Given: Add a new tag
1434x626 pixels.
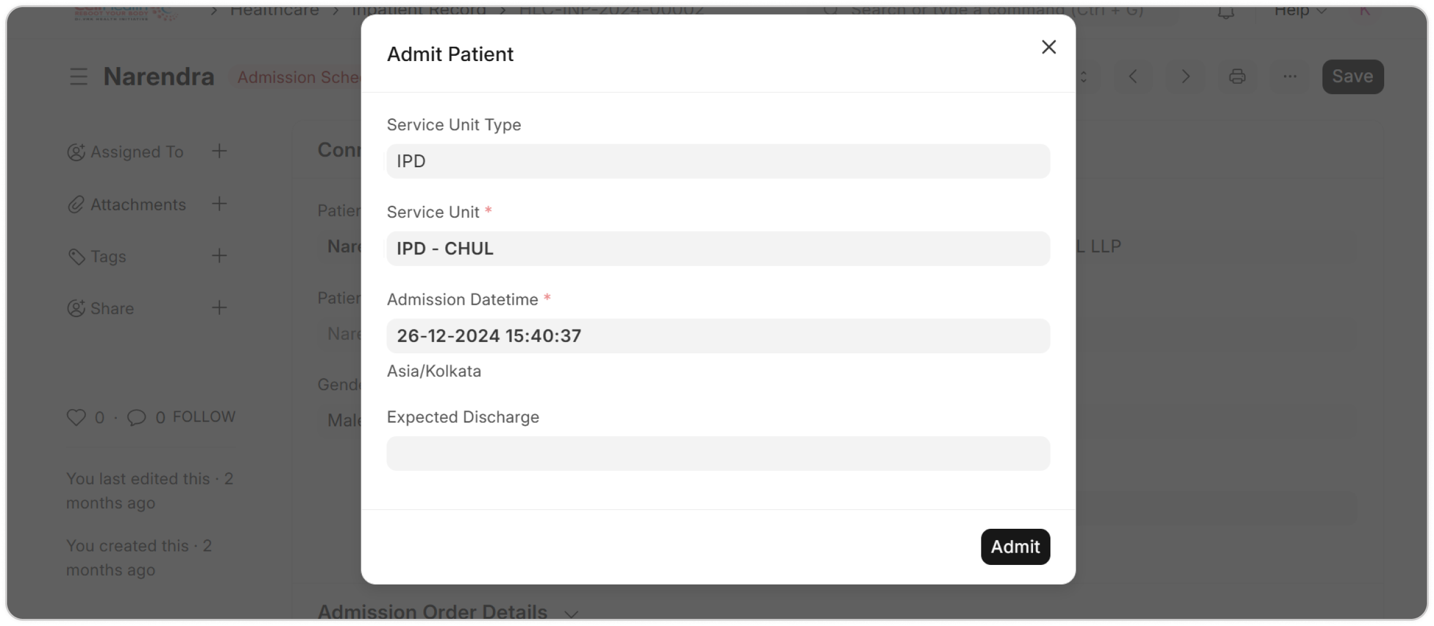Looking at the screenshot, I should coord(219,256).
